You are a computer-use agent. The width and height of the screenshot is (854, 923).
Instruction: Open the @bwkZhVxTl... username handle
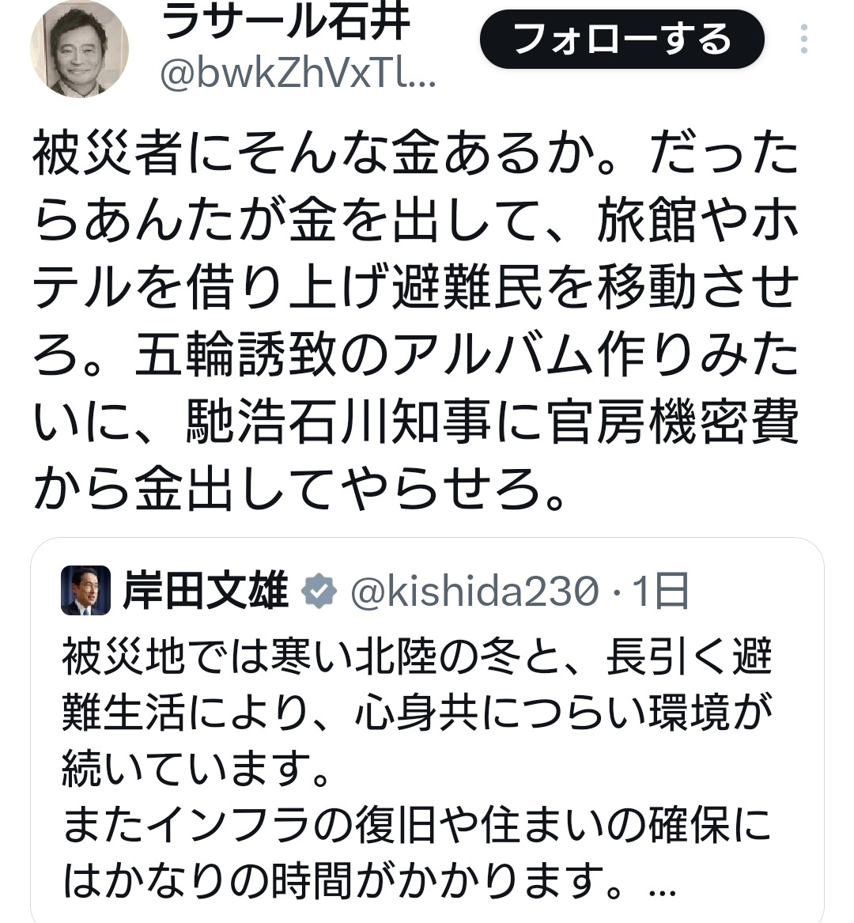pyautogui.click(x=298, y=75)
